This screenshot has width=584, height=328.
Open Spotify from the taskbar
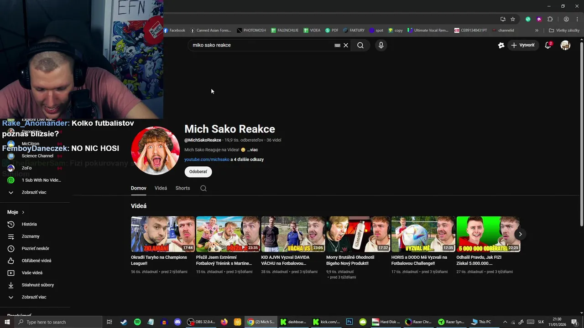[x=137, y=322]
